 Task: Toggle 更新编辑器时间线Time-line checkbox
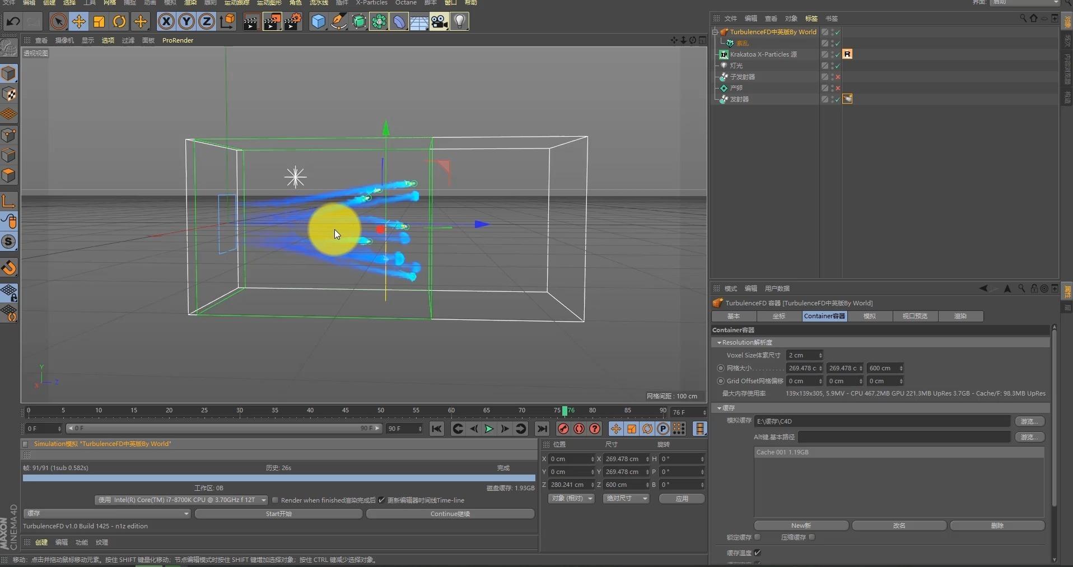coord(382,500)
